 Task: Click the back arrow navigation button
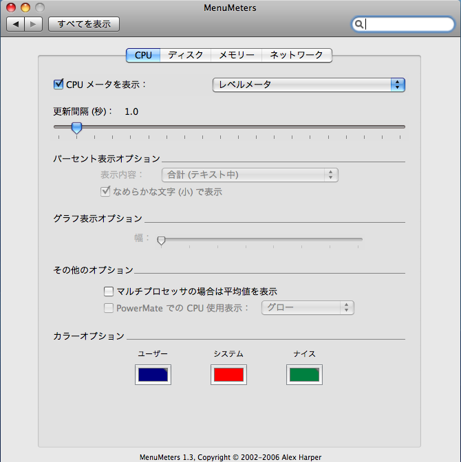click(16, 24)
